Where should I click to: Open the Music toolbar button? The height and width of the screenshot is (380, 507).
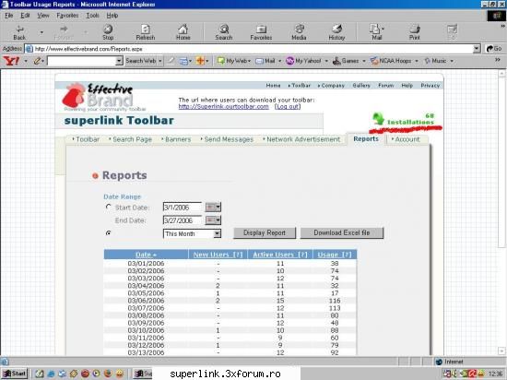click(435, 61)
